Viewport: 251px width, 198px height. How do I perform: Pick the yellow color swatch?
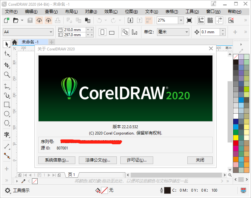tap(235, 138)
